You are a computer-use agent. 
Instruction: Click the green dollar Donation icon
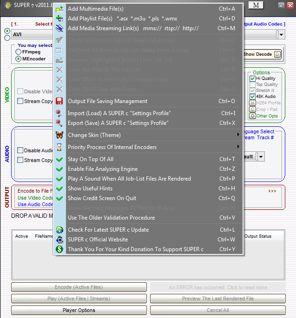59,249
